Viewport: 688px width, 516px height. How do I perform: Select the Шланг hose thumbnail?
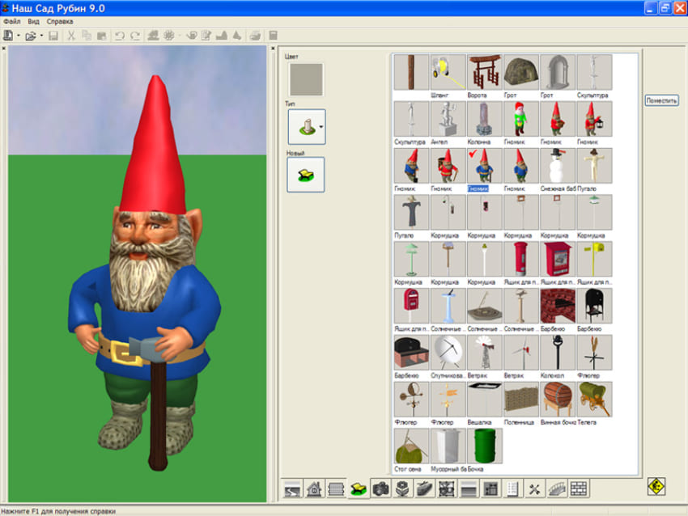(x=448, y=72)
